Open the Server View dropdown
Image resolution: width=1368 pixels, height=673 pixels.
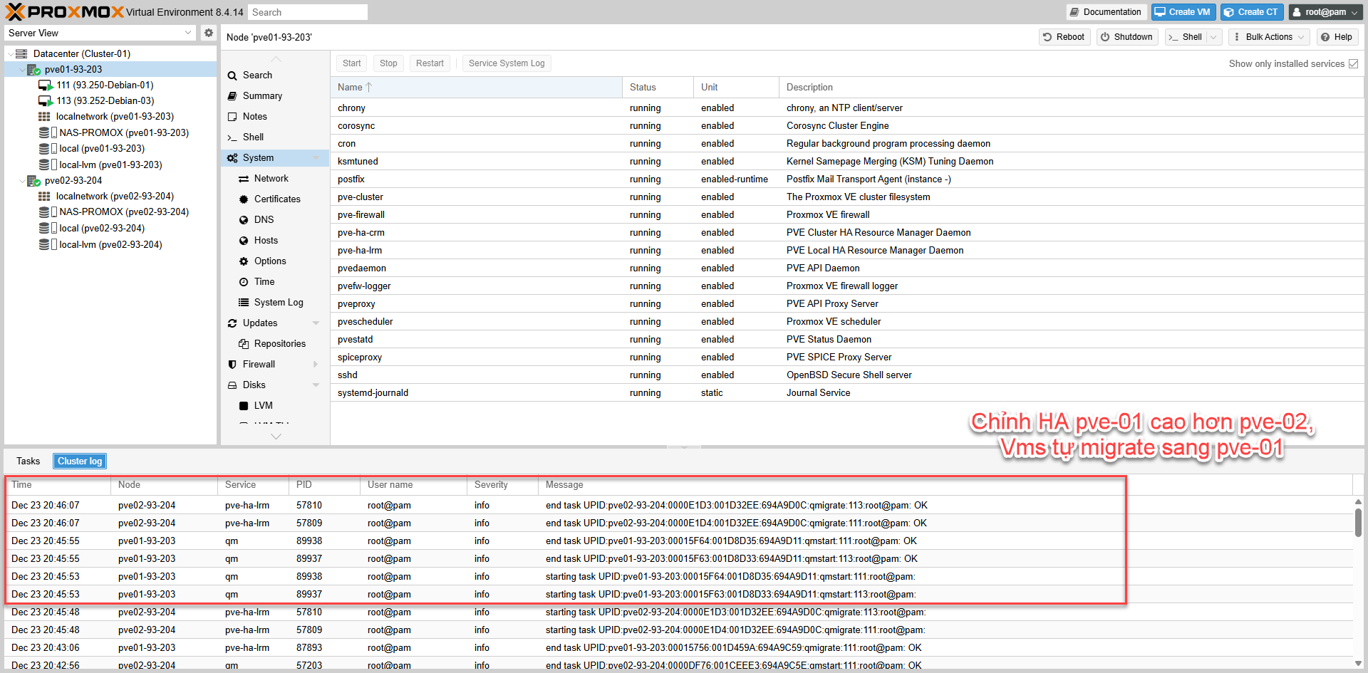click(100, 33)
